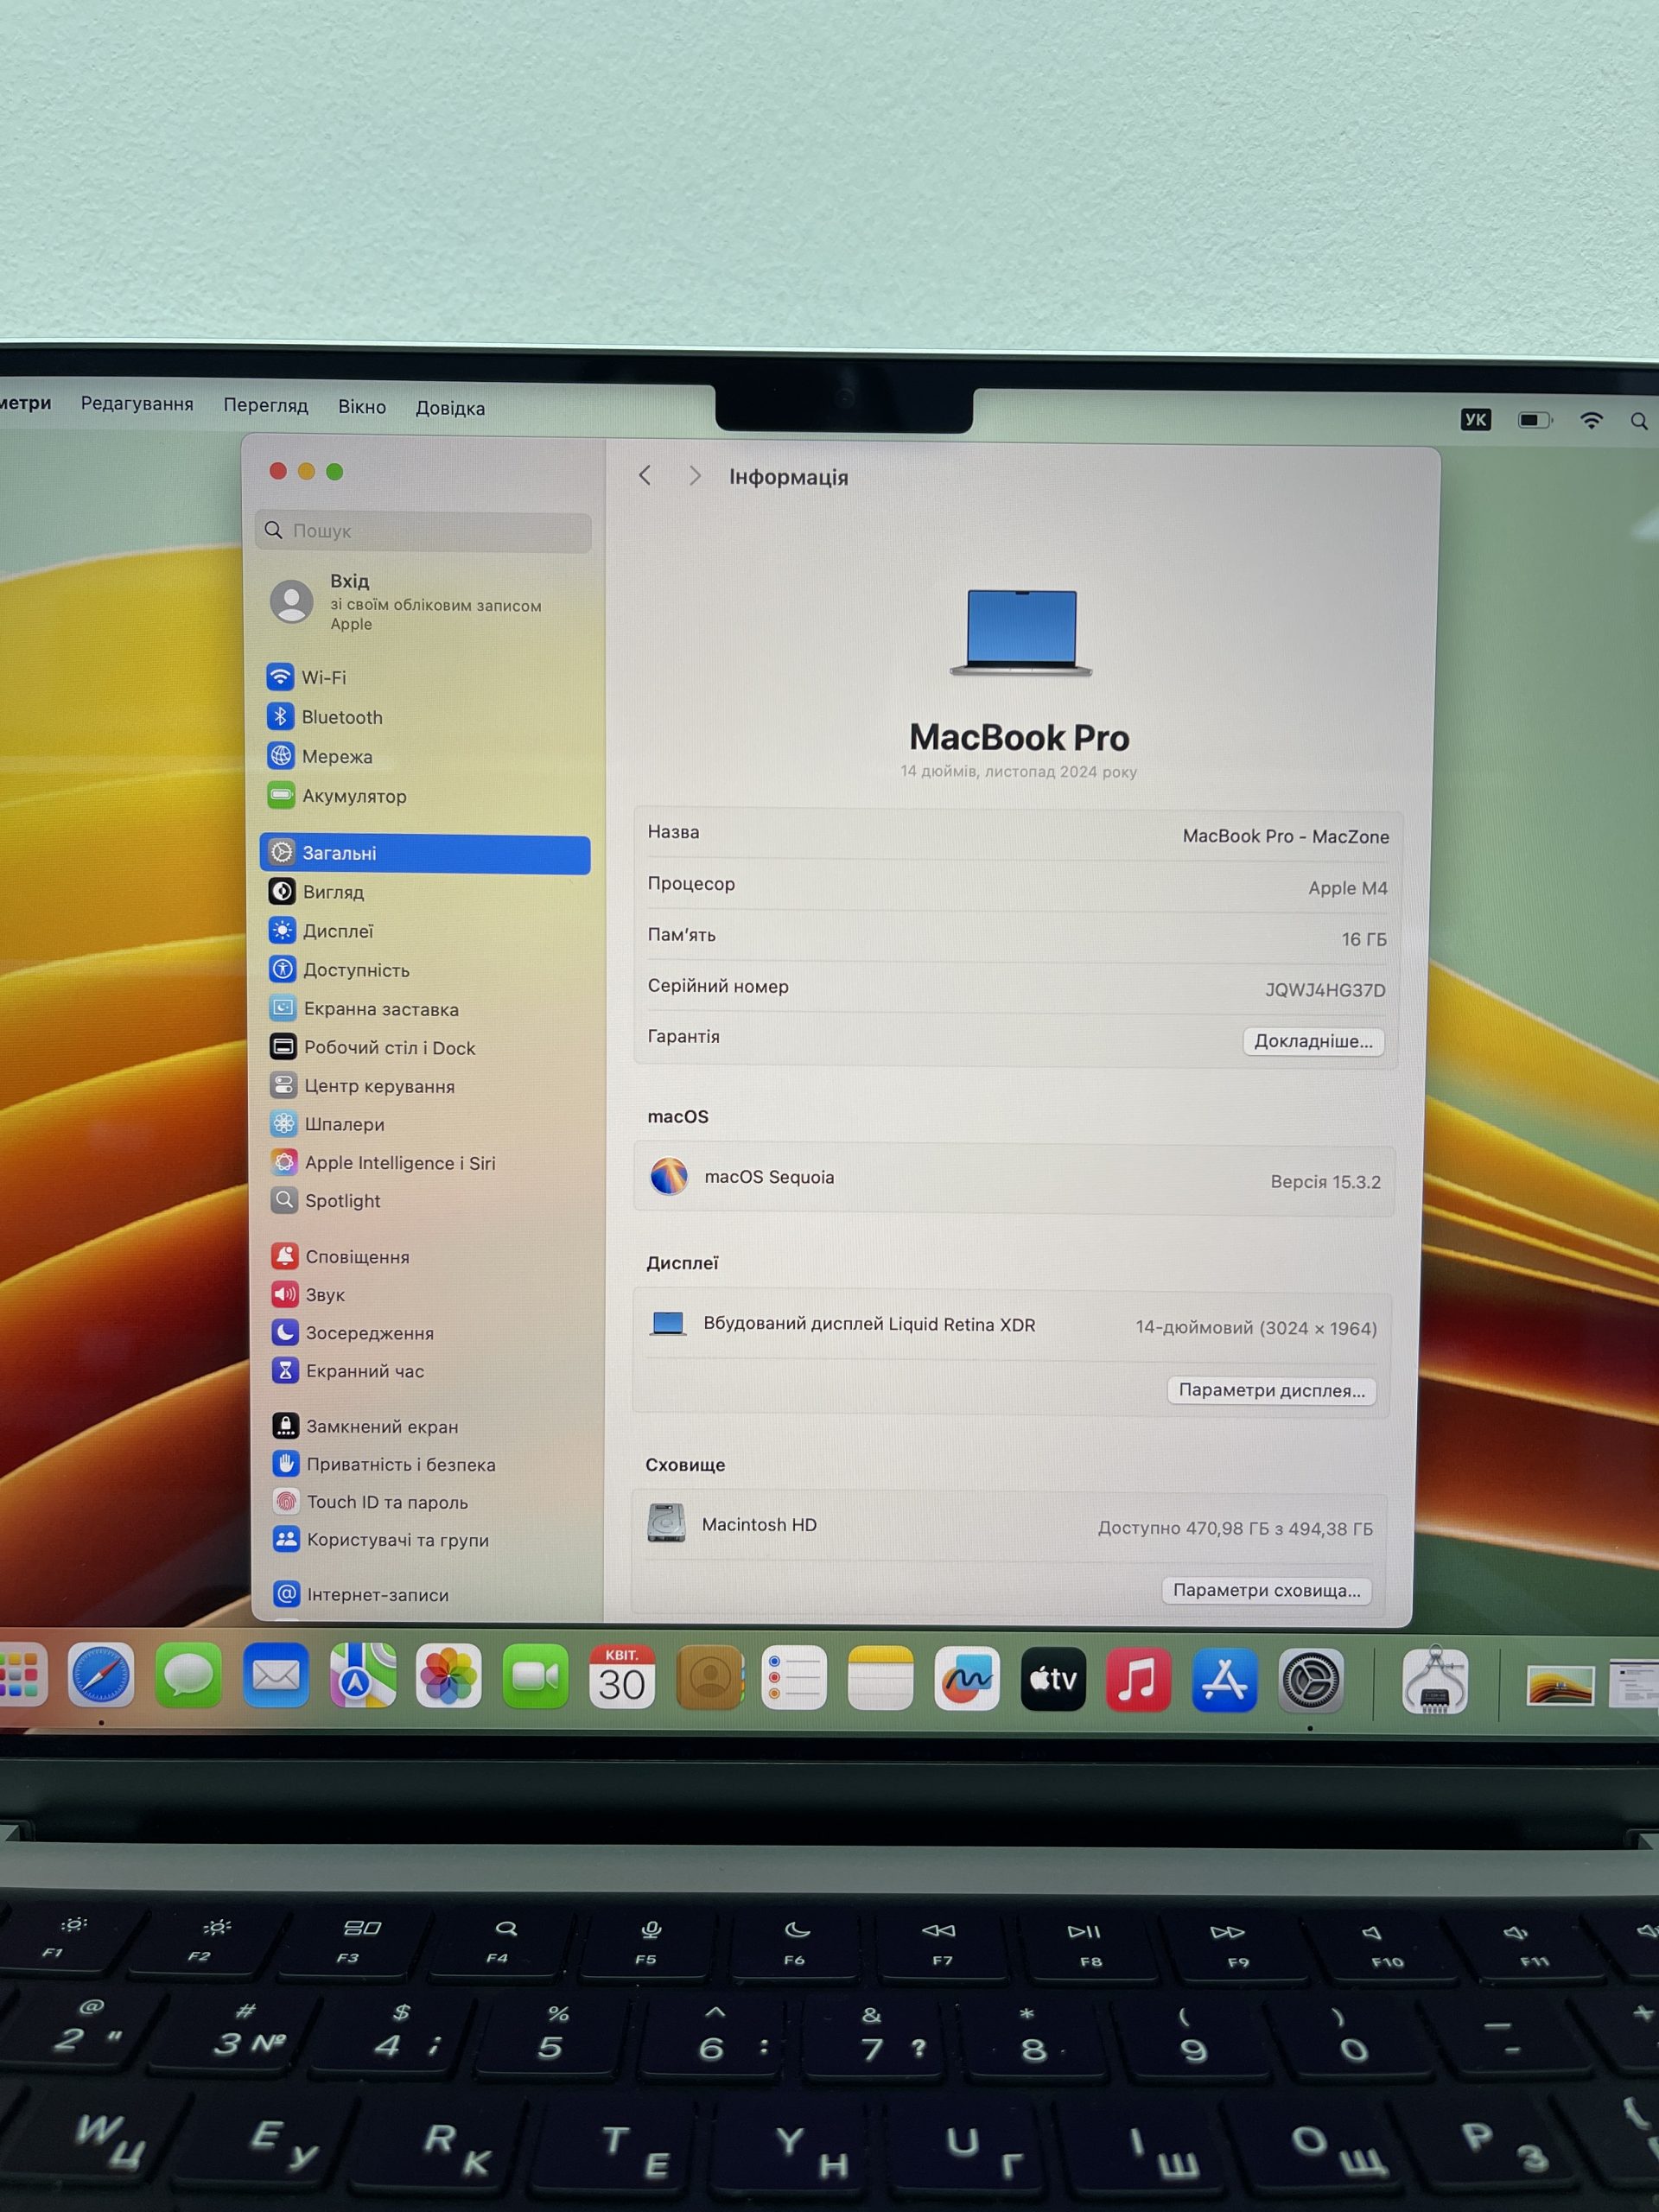Image resolution: width=1659 pixels, height=2212 pixels.
Task: Open Contacts from the Dock
Action: (709, 1677)
